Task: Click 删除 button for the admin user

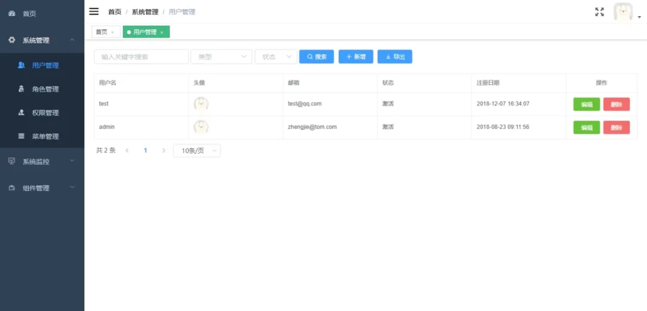Action: (616, 127)
